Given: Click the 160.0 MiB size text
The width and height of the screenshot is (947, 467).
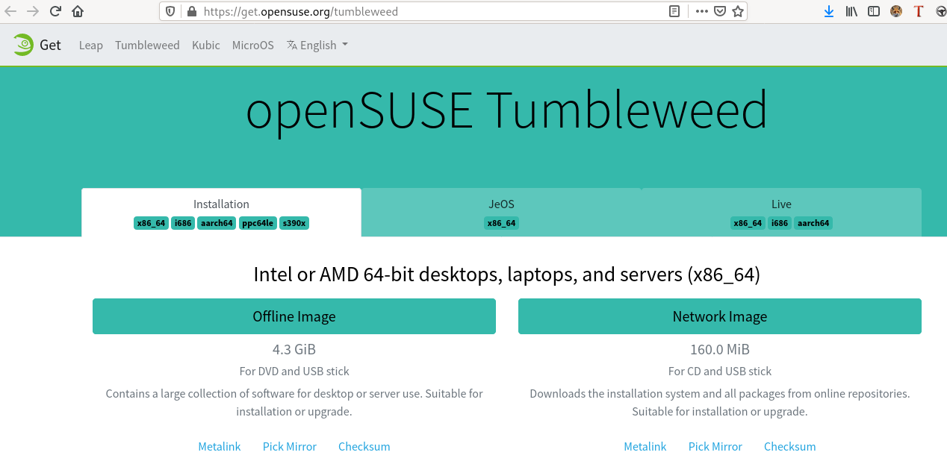Looking at the screenshot, I should coord(720,349).
